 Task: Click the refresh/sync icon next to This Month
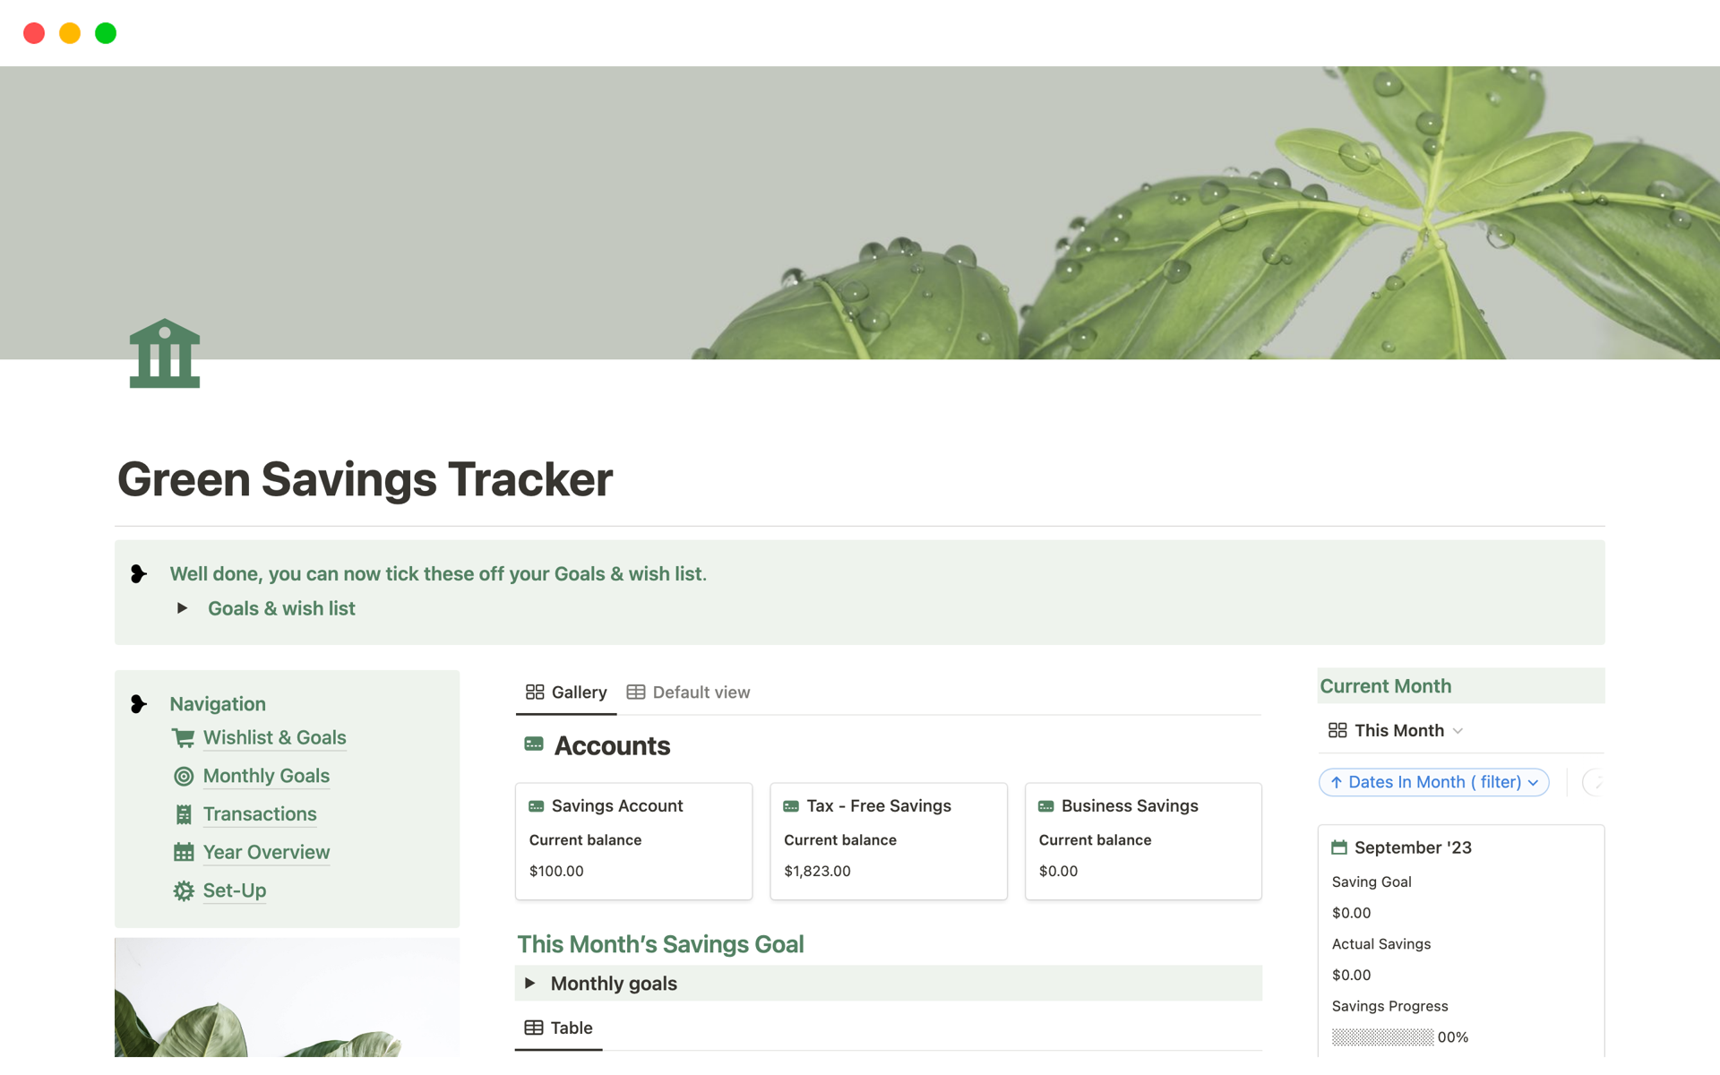click(1595, 781)
